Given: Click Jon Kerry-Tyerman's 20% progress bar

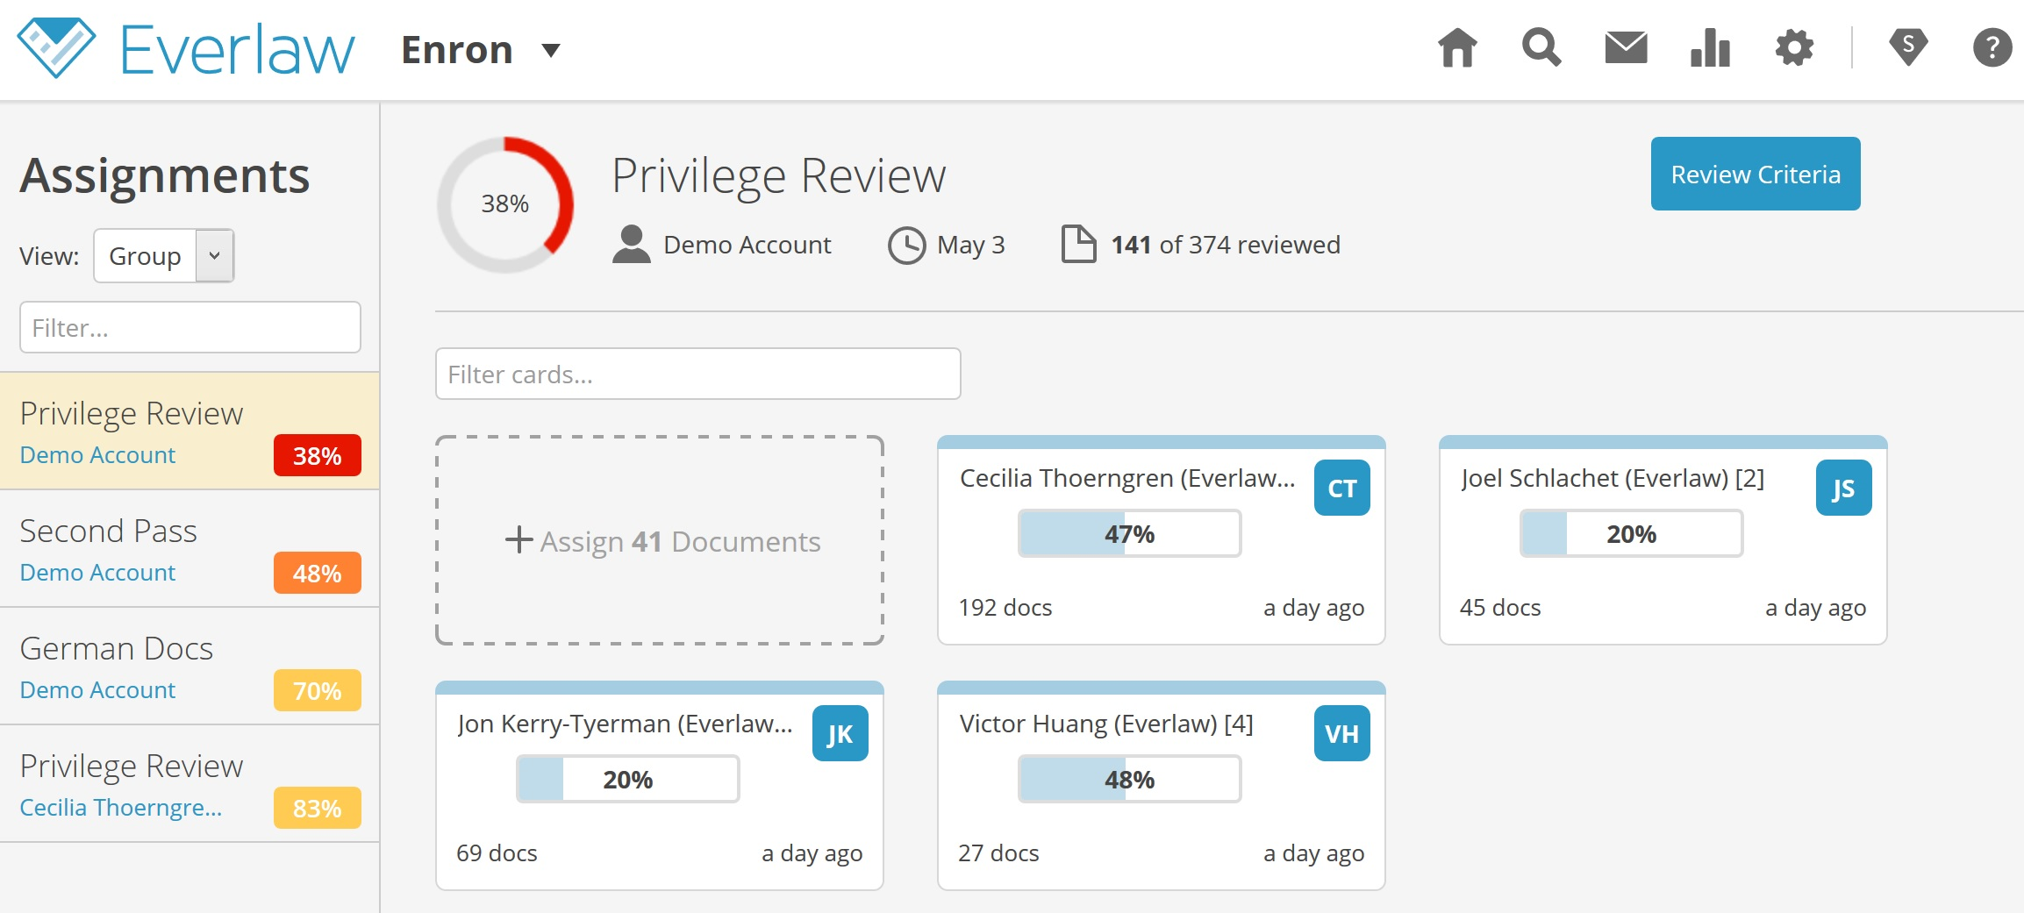Looking at the screenshot, I should [626, 778].
